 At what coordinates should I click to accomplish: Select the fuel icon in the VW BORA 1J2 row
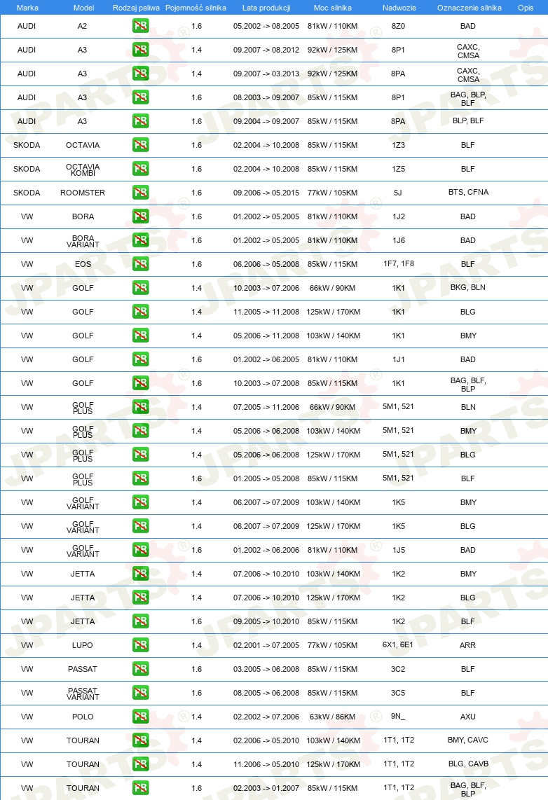[140, 216]
